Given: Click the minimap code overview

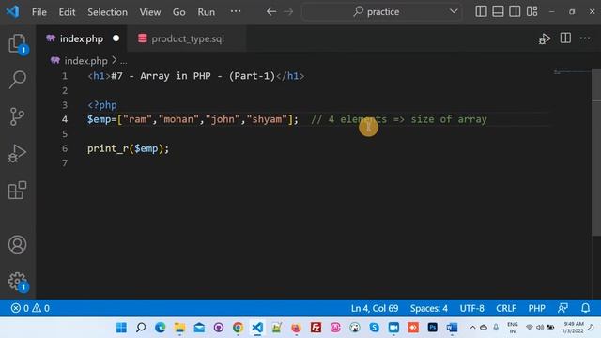Looking at the screenshot, I should [572, 71].
